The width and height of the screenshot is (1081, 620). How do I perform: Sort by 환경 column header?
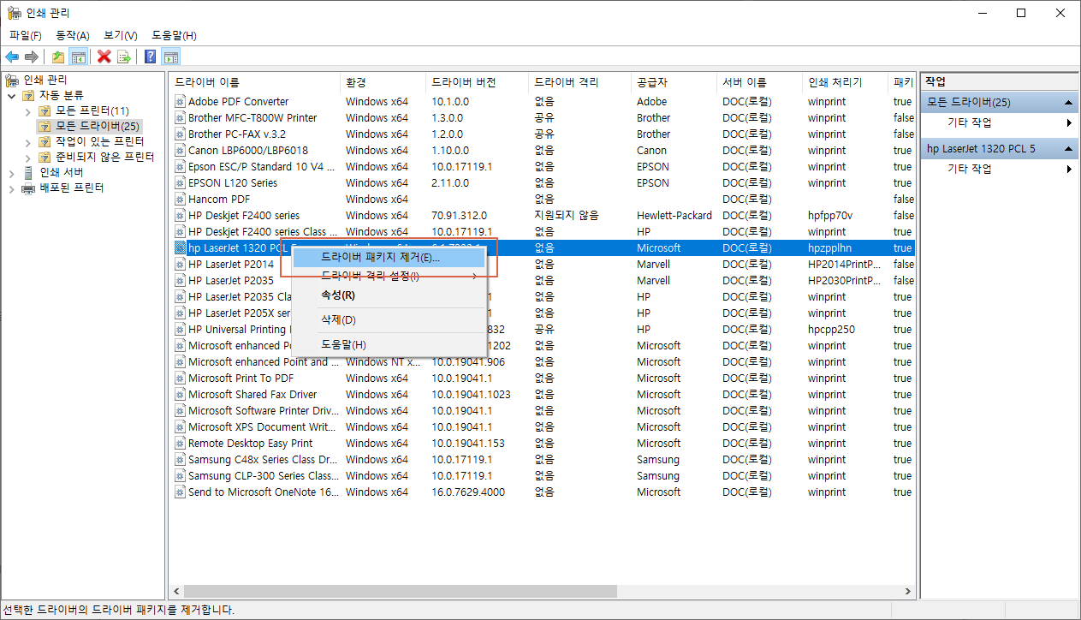click(383, 83)
